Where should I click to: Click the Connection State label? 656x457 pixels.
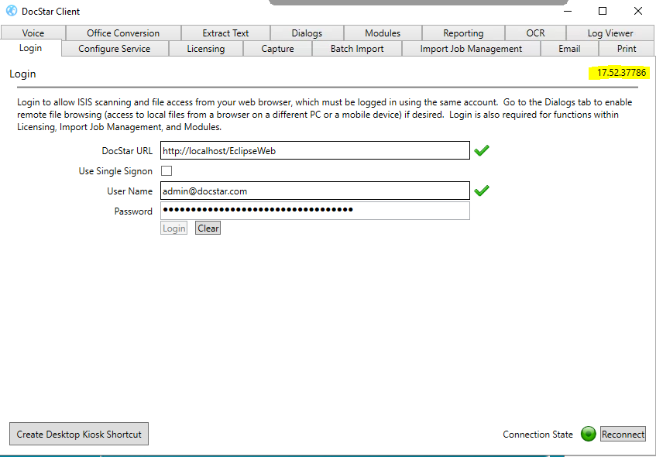click(538, 435)
